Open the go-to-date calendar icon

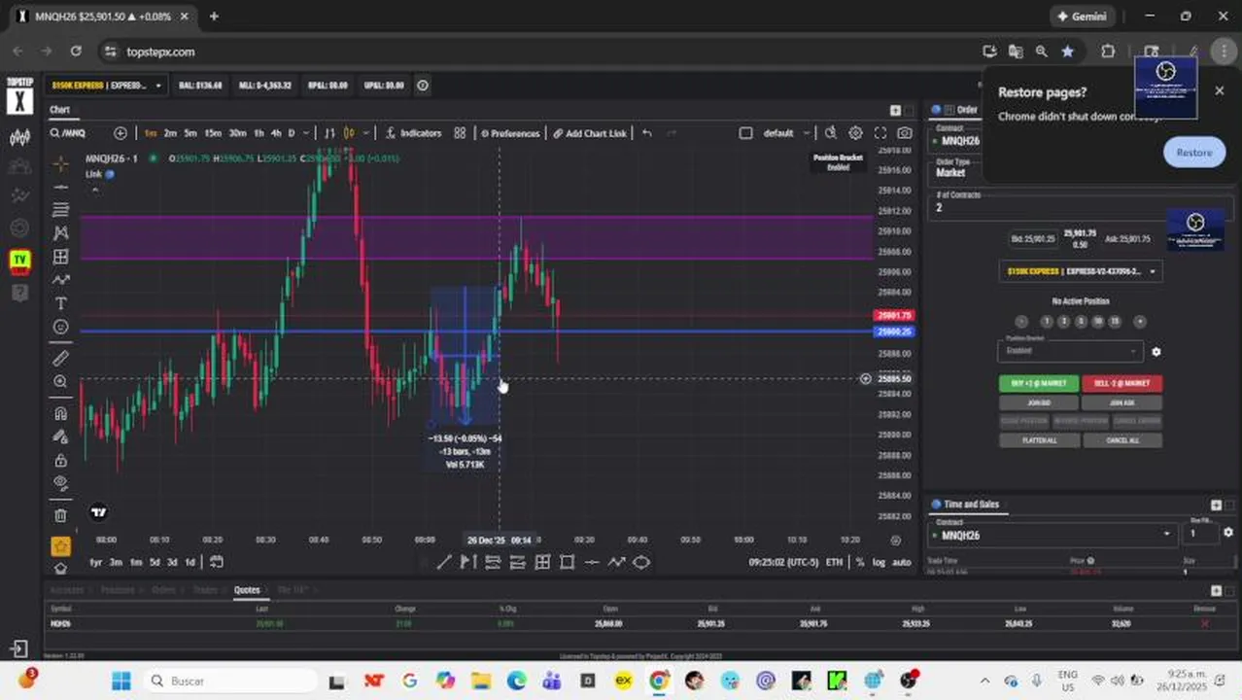click(x=217, y=562)
